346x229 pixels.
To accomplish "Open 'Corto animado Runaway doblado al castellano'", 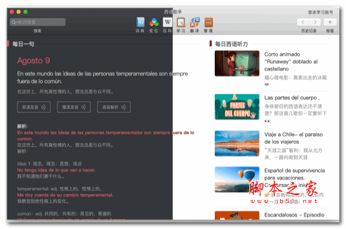I will point(291,62).
